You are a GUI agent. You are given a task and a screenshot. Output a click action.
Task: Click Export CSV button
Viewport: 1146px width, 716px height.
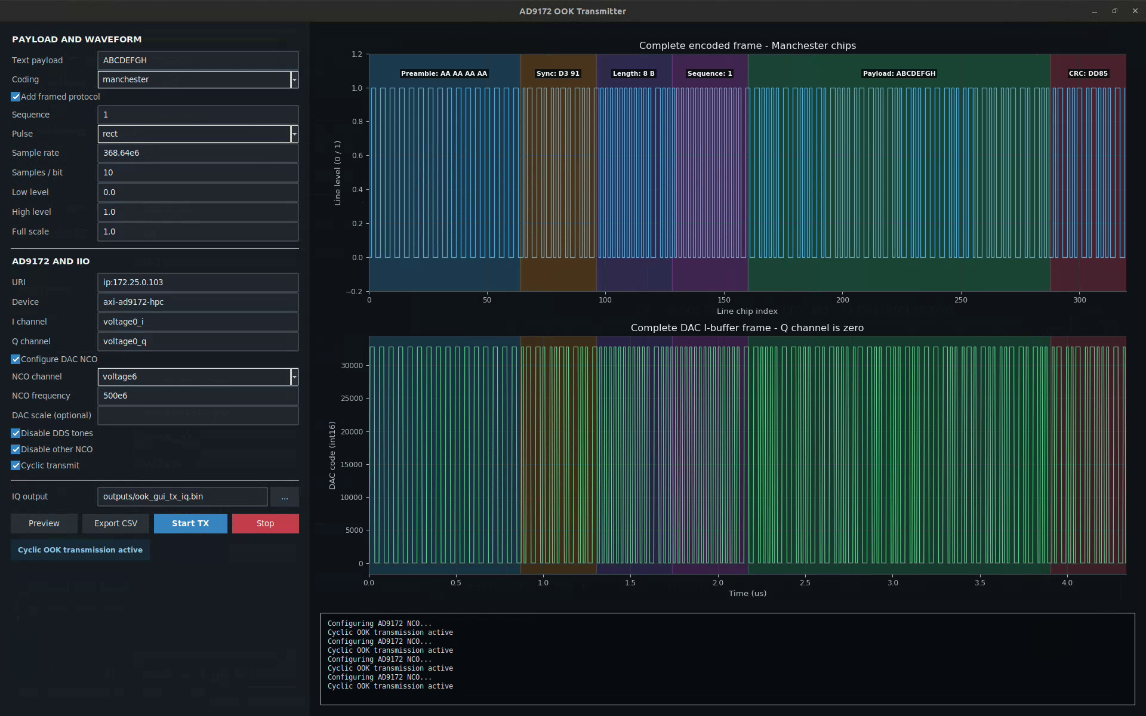116,523
